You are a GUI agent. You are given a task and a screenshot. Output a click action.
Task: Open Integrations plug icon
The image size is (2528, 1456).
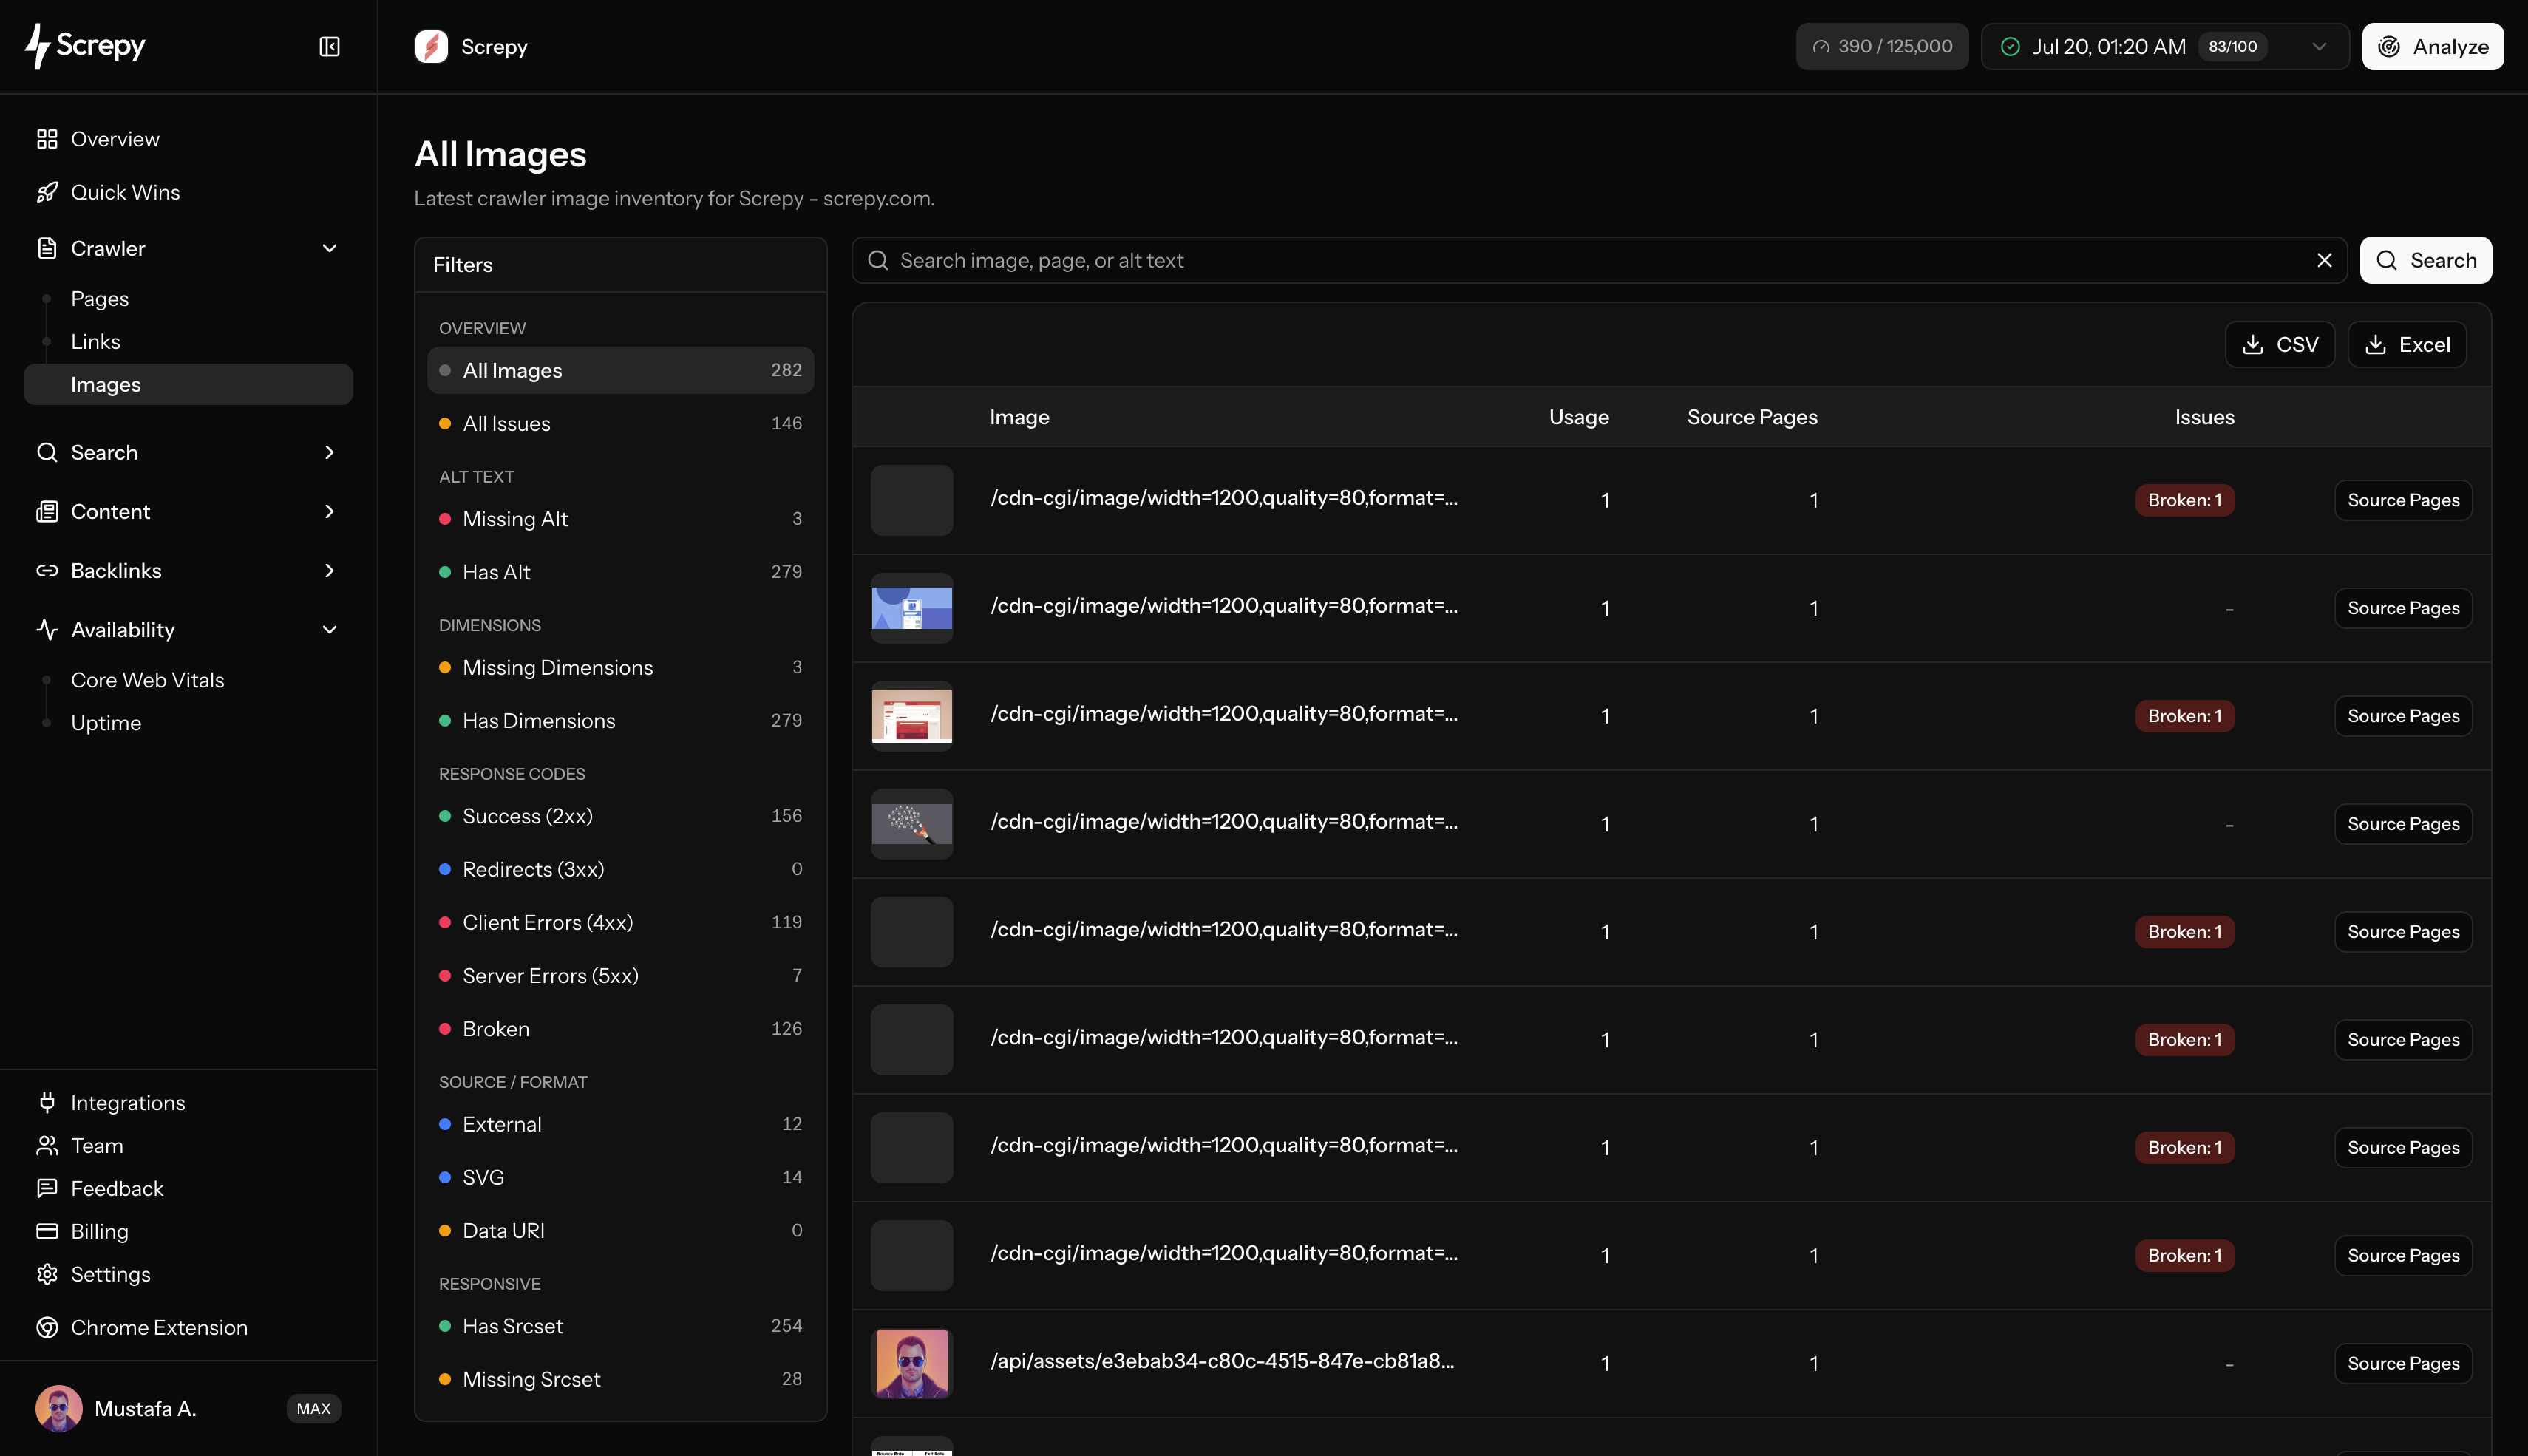pos(47,1102)
